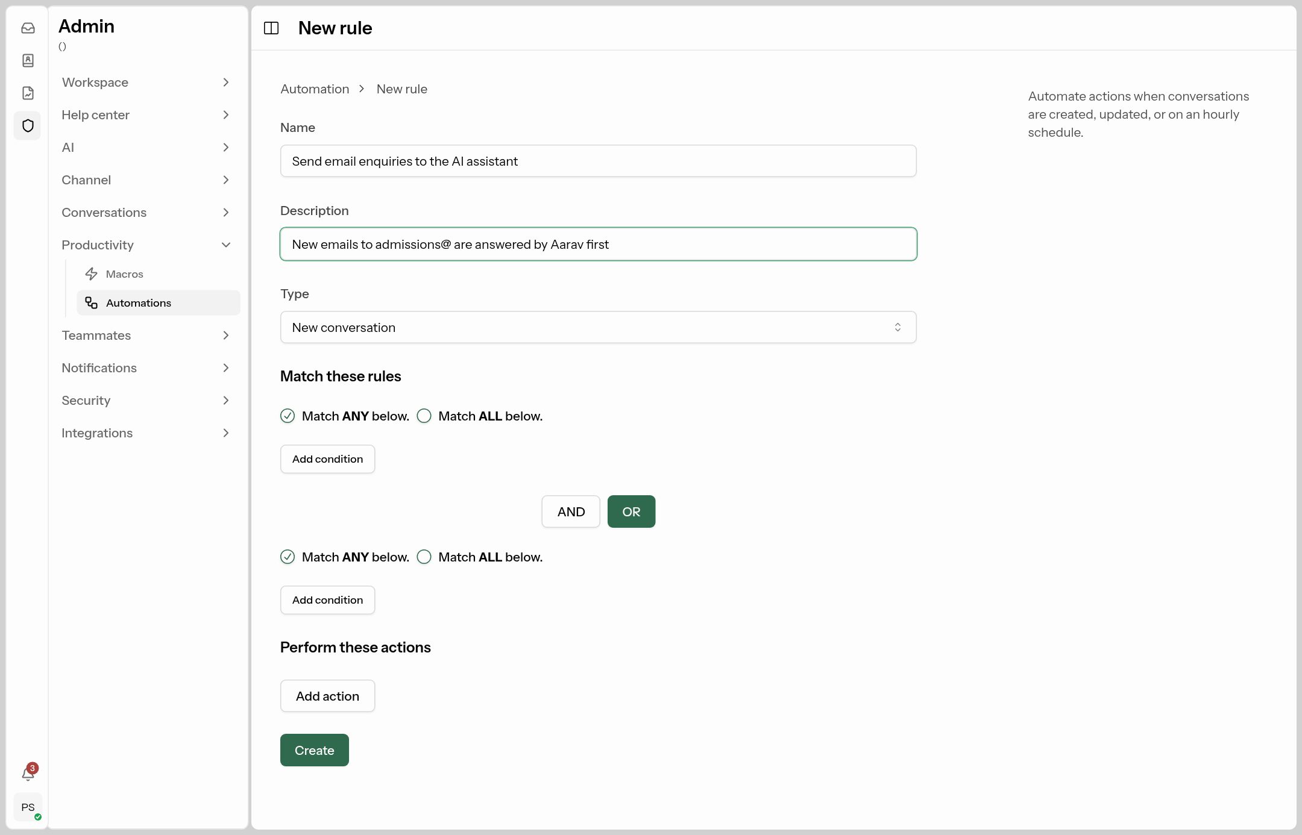Select second Match ANY below radio
Screen dimensions: 1302x835
pos(288,557)
